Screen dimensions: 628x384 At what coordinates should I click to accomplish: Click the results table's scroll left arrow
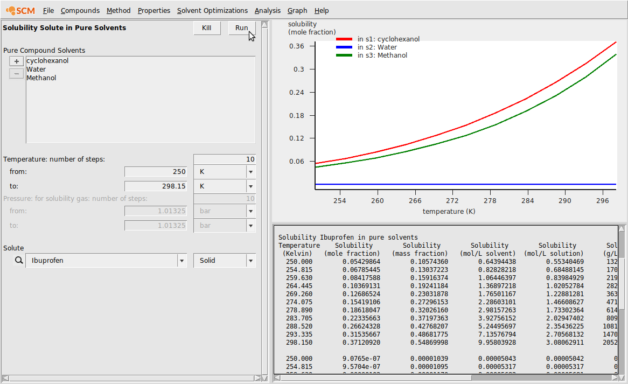pyautogui.click(x=277, y=378)
